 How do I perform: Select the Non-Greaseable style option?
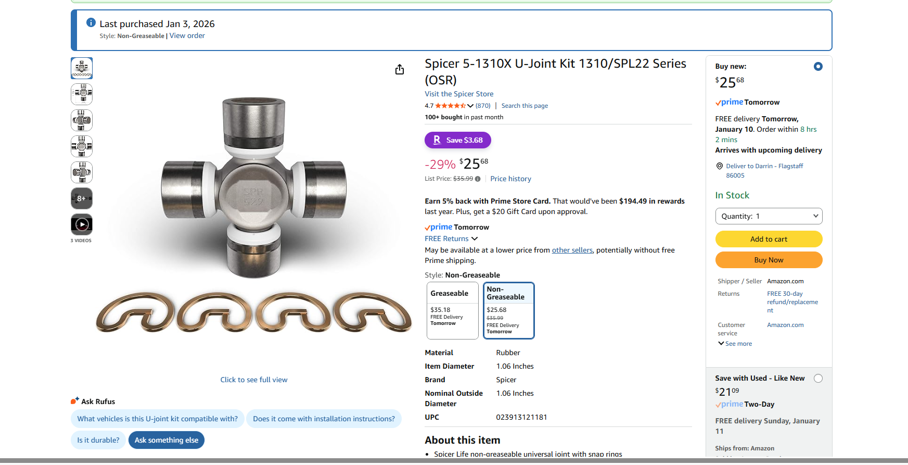pos(508,310)
